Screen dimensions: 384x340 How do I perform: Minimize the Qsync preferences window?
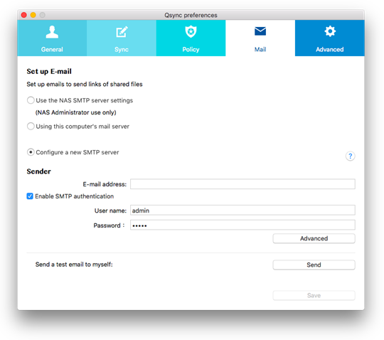click(33, 15)
